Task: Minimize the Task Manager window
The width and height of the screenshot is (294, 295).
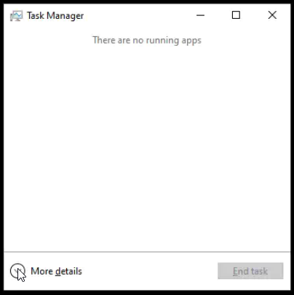Action: (200, 15)
